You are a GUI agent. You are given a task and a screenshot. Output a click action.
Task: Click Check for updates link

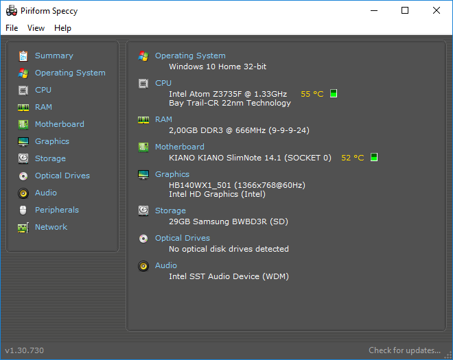[404, 350]
